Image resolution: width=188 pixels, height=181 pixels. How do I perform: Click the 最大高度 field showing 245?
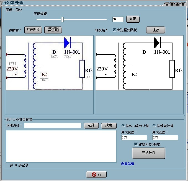click(165, 138)
